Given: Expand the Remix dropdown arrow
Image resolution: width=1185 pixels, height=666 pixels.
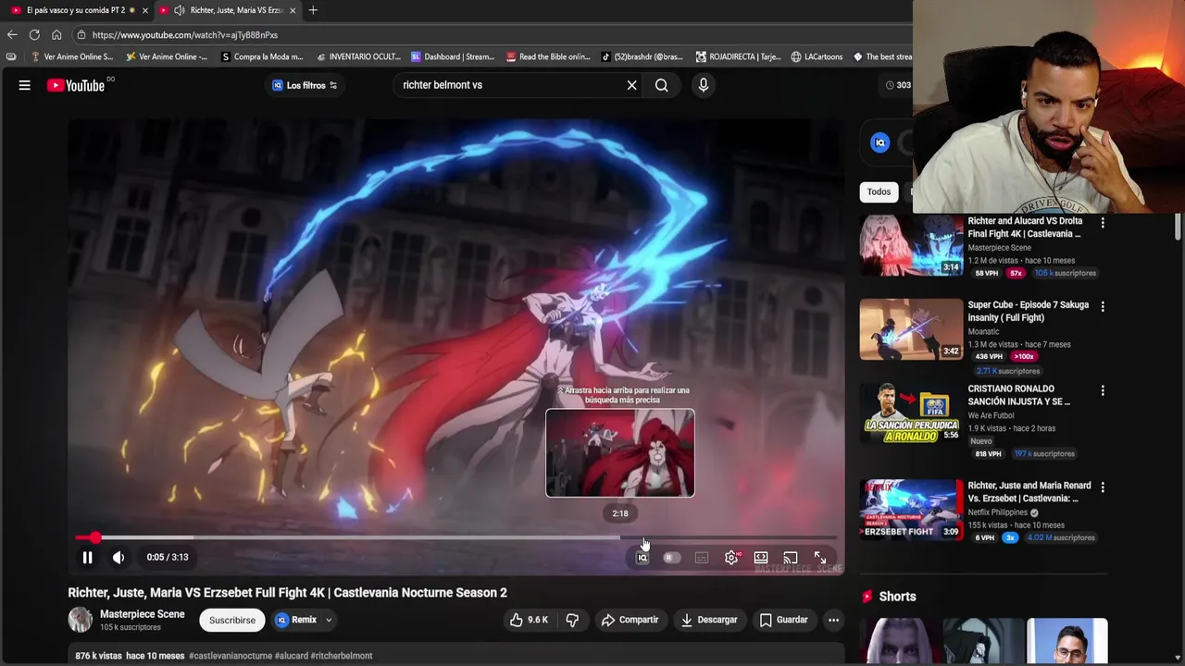Looking at the screenshot, I should pyautogui.click(x=329, y=620).
